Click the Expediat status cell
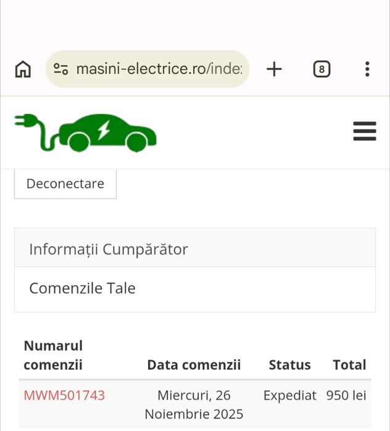The height and width of the screenshot is (431, 390). (x=289, y=395)
